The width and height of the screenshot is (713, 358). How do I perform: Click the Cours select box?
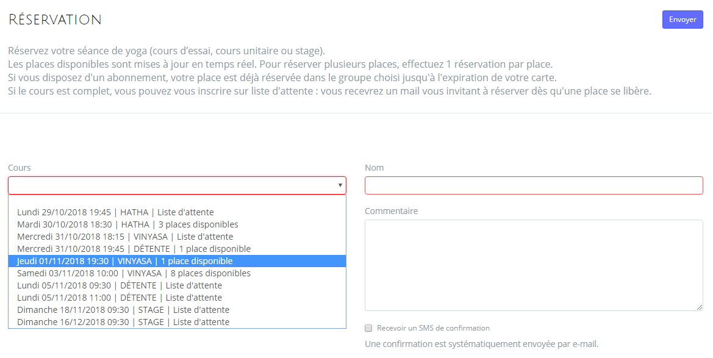click(x=171, y=185)
